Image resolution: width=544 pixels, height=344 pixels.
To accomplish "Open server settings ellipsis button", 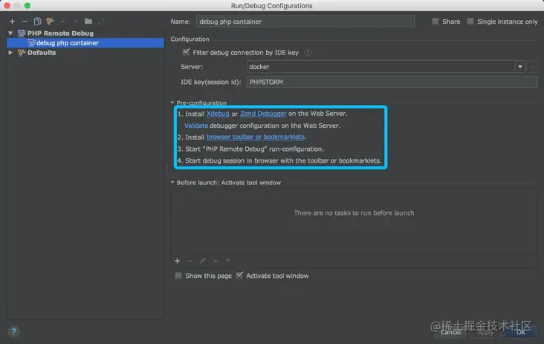I will (532, 67).
